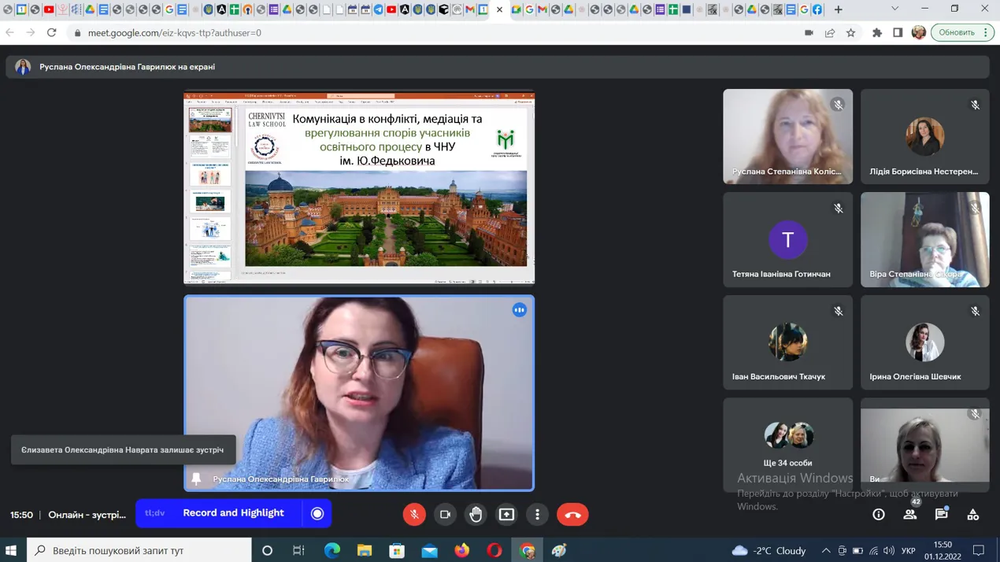The image size is (1000, 562).
Task: Switch to the first browser tab
Action: coord(8,9)
